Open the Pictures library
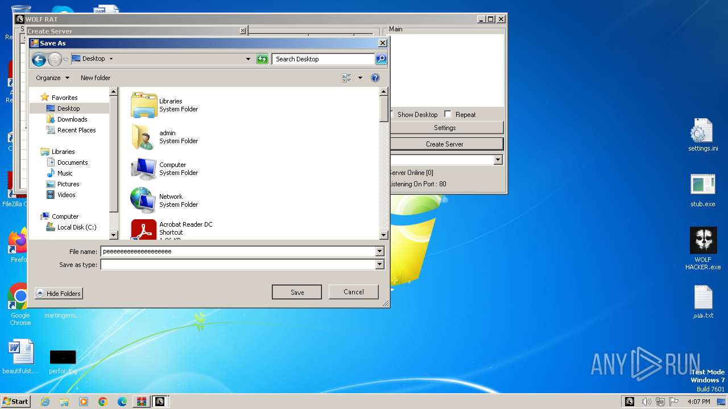 tap(68, 184)
